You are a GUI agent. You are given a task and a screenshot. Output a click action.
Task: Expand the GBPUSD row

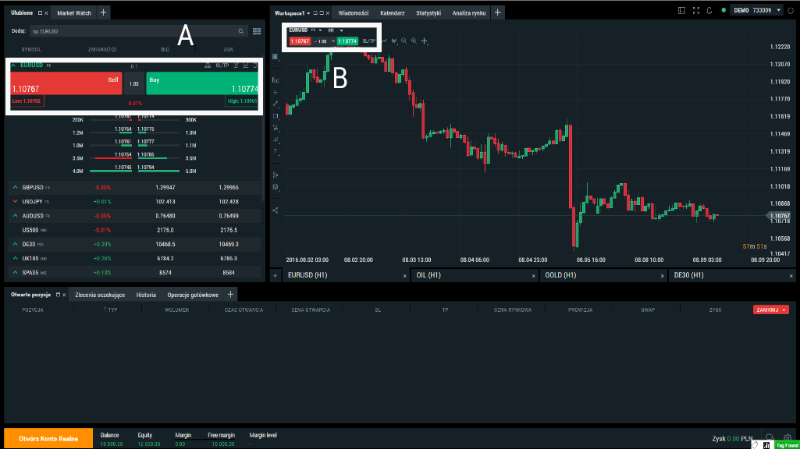(16, 187)
